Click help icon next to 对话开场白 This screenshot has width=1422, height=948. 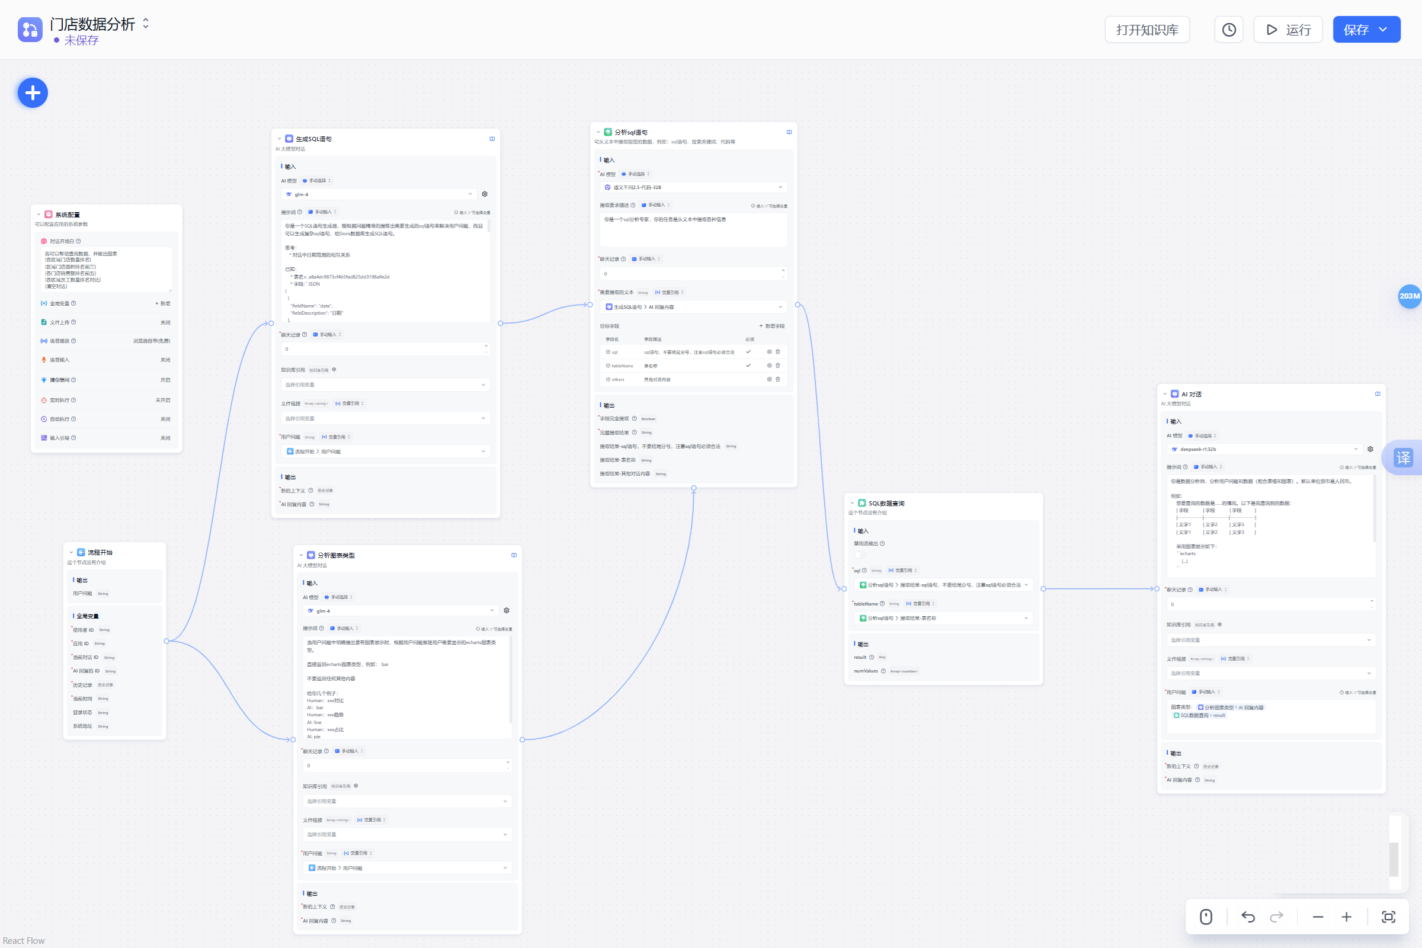pos(78,241)
